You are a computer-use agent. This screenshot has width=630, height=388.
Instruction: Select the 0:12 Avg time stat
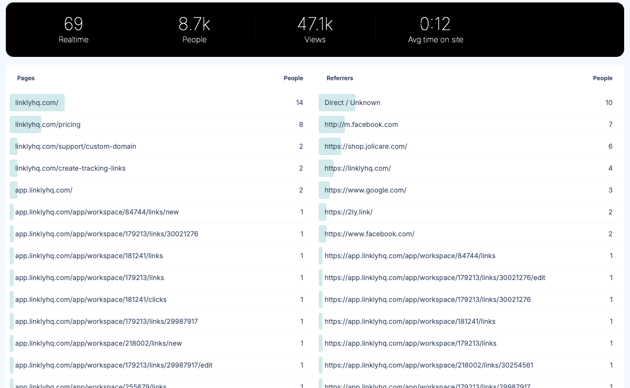click(x=435, y=29)
